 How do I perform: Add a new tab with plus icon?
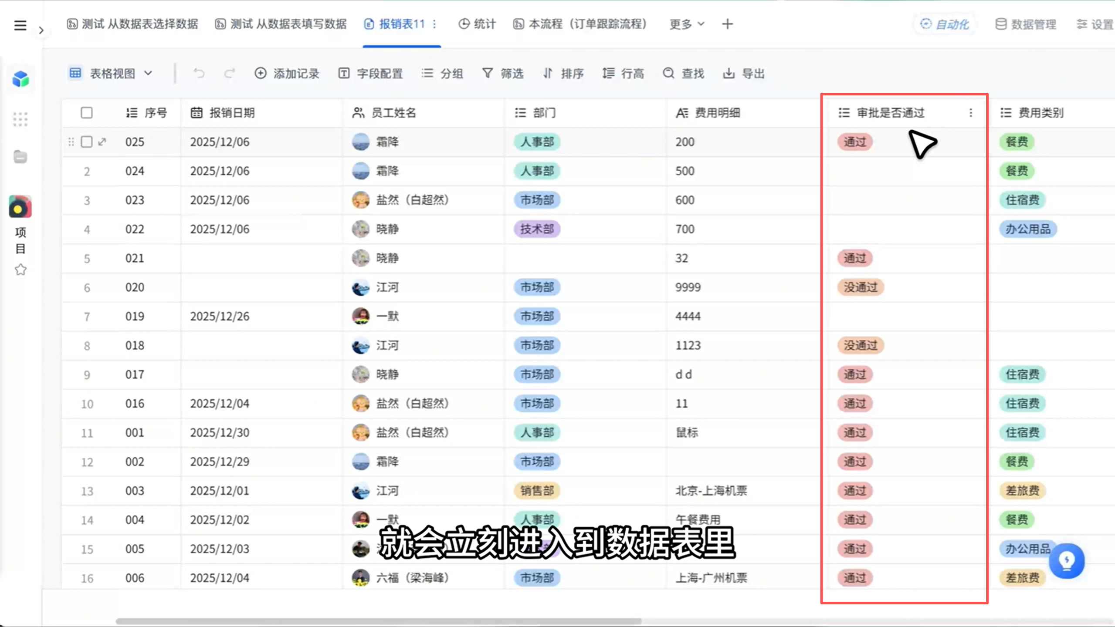point(727,24)
